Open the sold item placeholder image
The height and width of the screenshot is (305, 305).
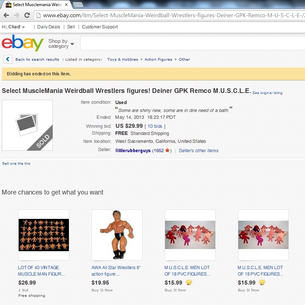[x=27, y=125]
